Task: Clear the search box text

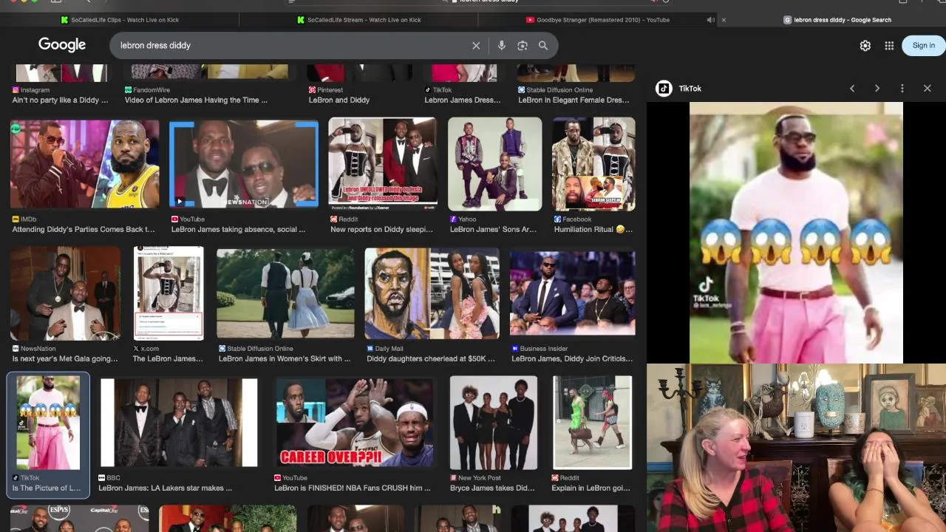Action: pyautogui.click(x=476, y=46)
